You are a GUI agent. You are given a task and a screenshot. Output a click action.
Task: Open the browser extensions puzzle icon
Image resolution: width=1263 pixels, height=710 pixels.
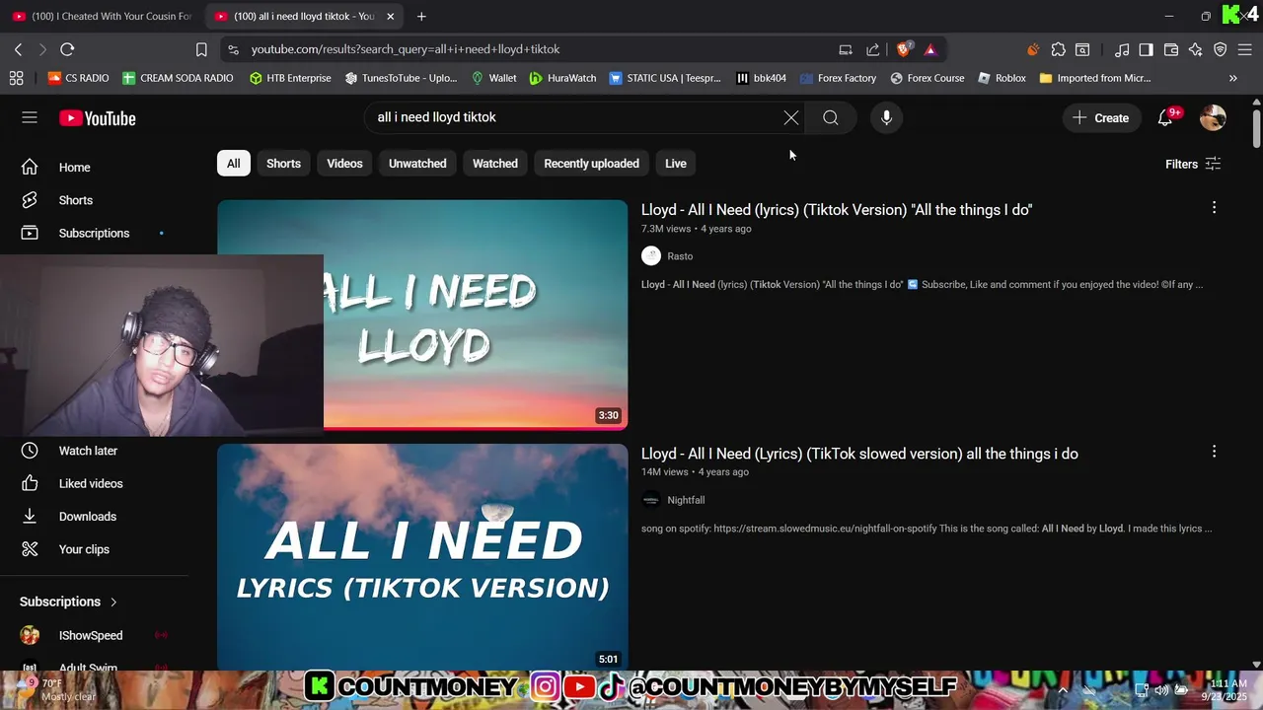[1058, 49]
